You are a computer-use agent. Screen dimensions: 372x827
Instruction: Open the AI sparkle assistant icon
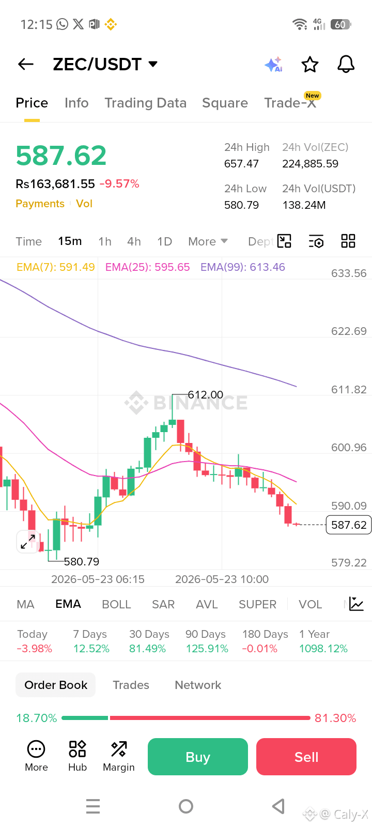point(273,65)
